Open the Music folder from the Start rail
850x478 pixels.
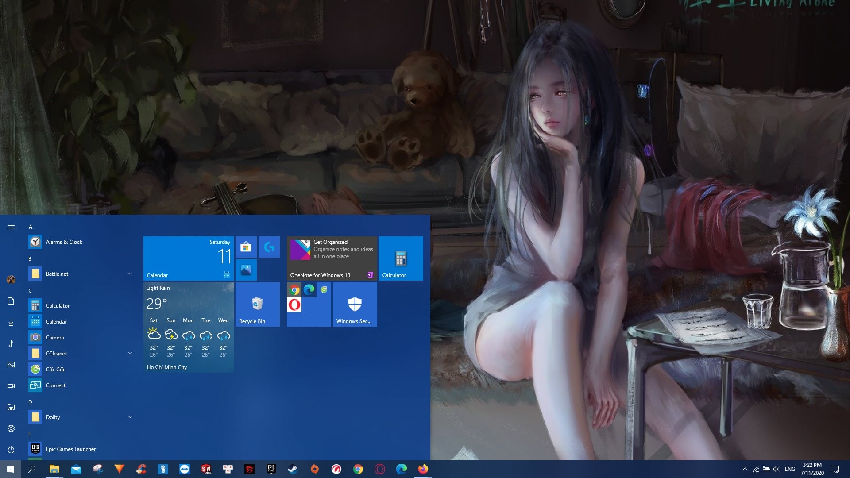pos(11,343)
